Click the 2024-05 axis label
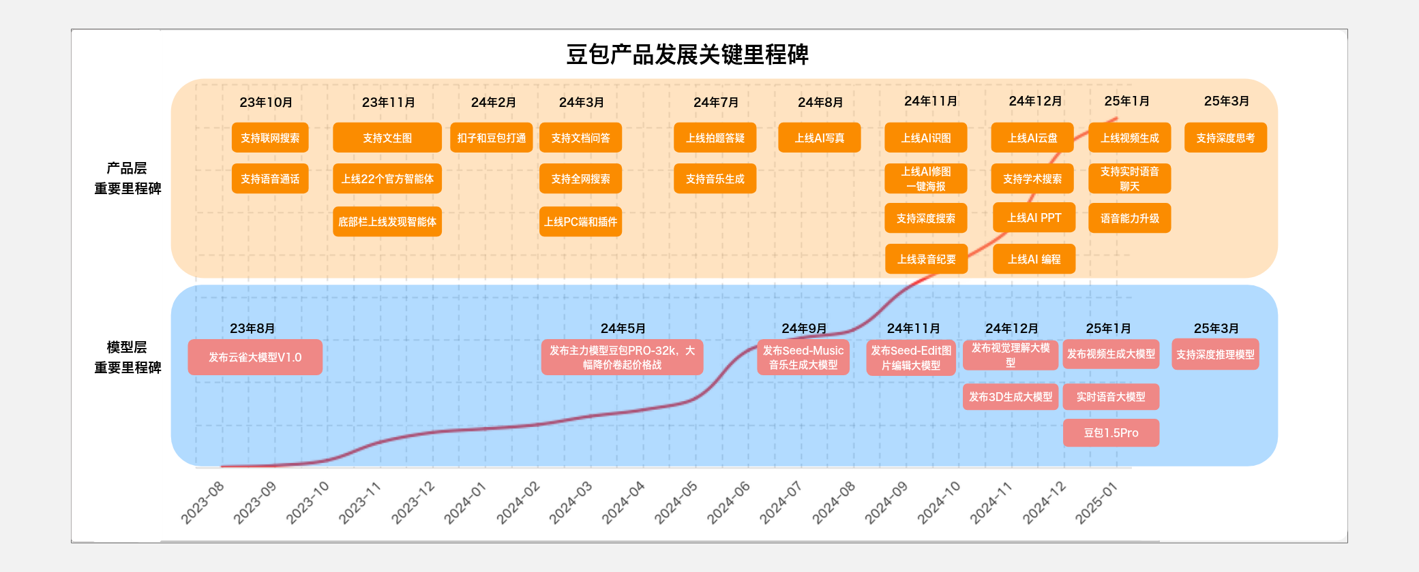The width and height of the screenshot is (1419, 572). point(676,503)
